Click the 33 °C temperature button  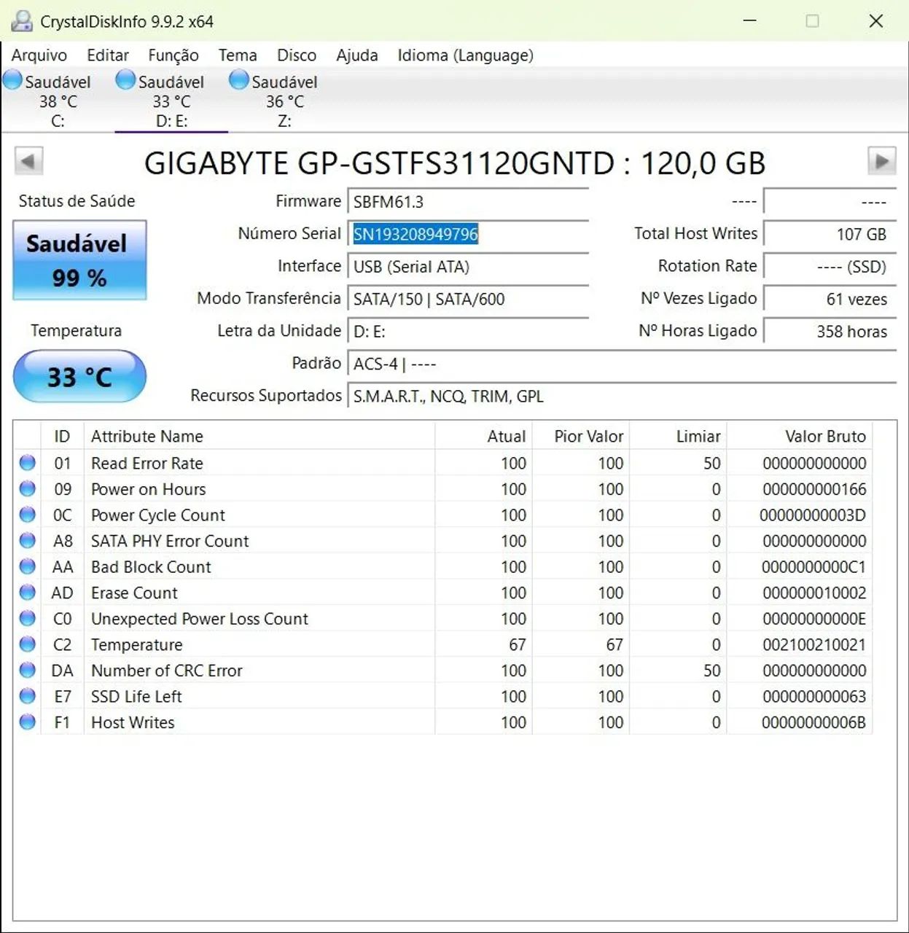pos(79,376)
